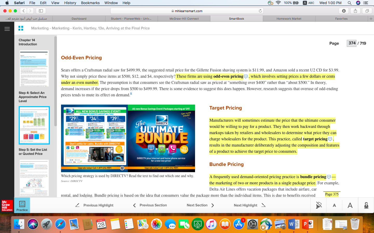Screen dimensions: 374x233
Task: Open the SmartBook hamburger menu
Action: (7, 29)
